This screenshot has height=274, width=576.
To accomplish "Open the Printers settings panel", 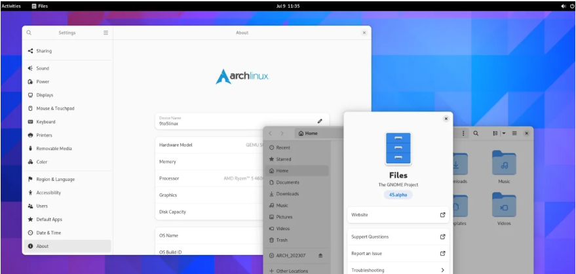I will click(67, 135).
